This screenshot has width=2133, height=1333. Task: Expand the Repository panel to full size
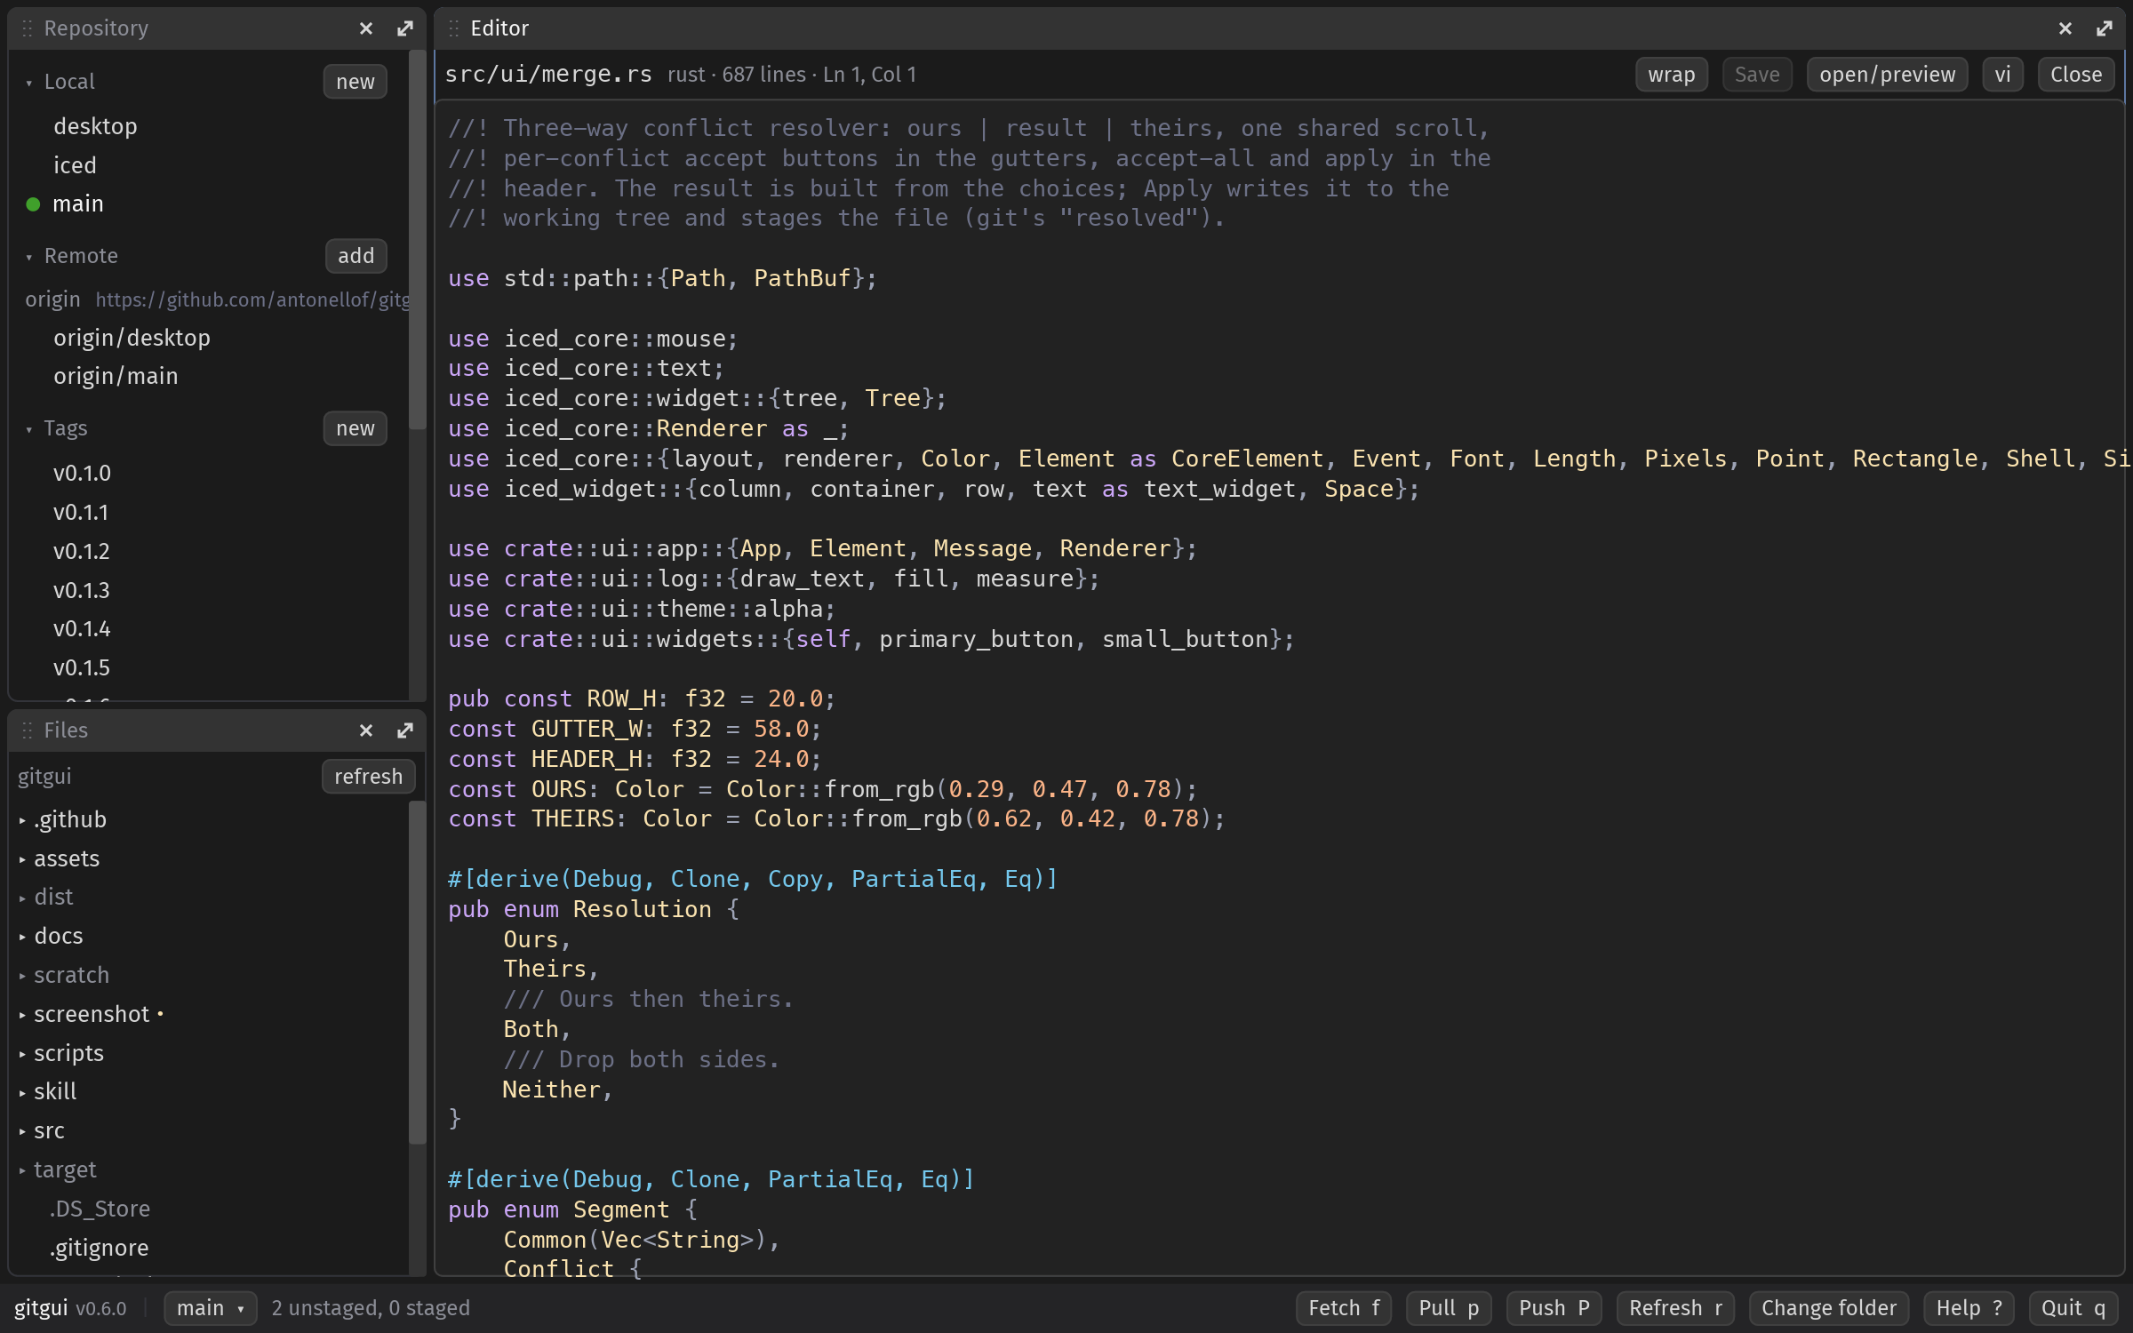[405, 28]
